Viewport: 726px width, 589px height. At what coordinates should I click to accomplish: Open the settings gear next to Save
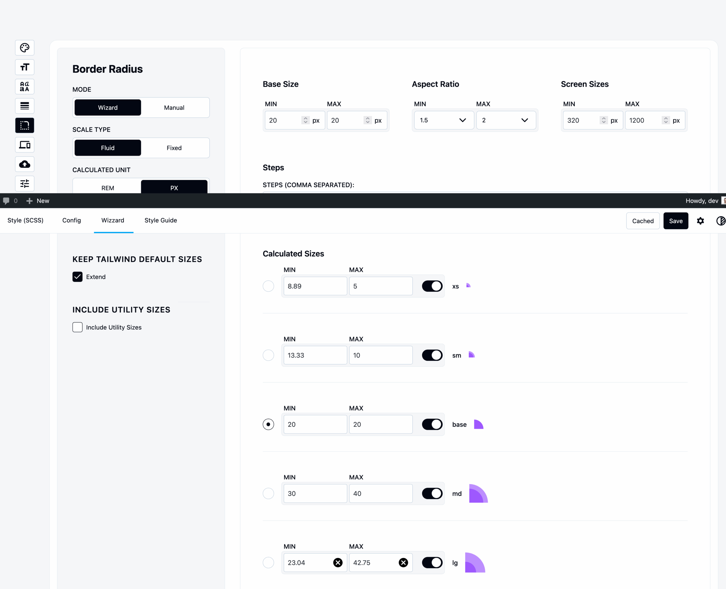(x=700, y=221)
